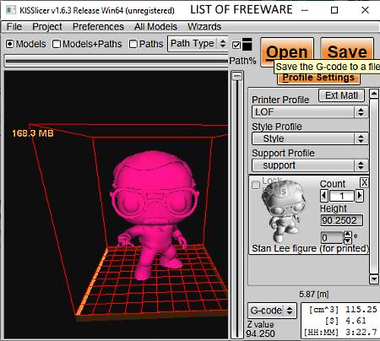Decrease model Count with left arrow
The image size is (380, 341).
tap(324, 196)
